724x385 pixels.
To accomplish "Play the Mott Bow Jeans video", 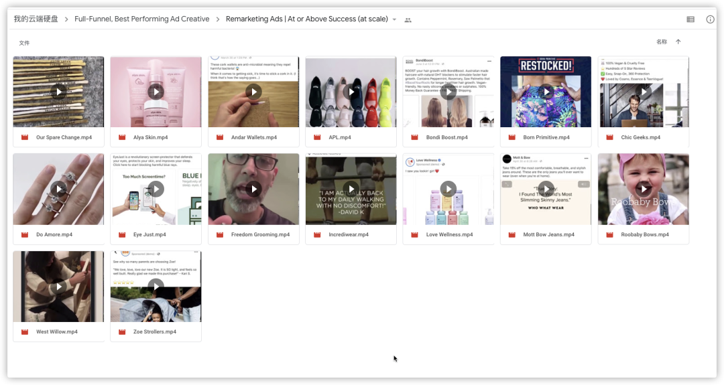I will (x=546, y=189).
